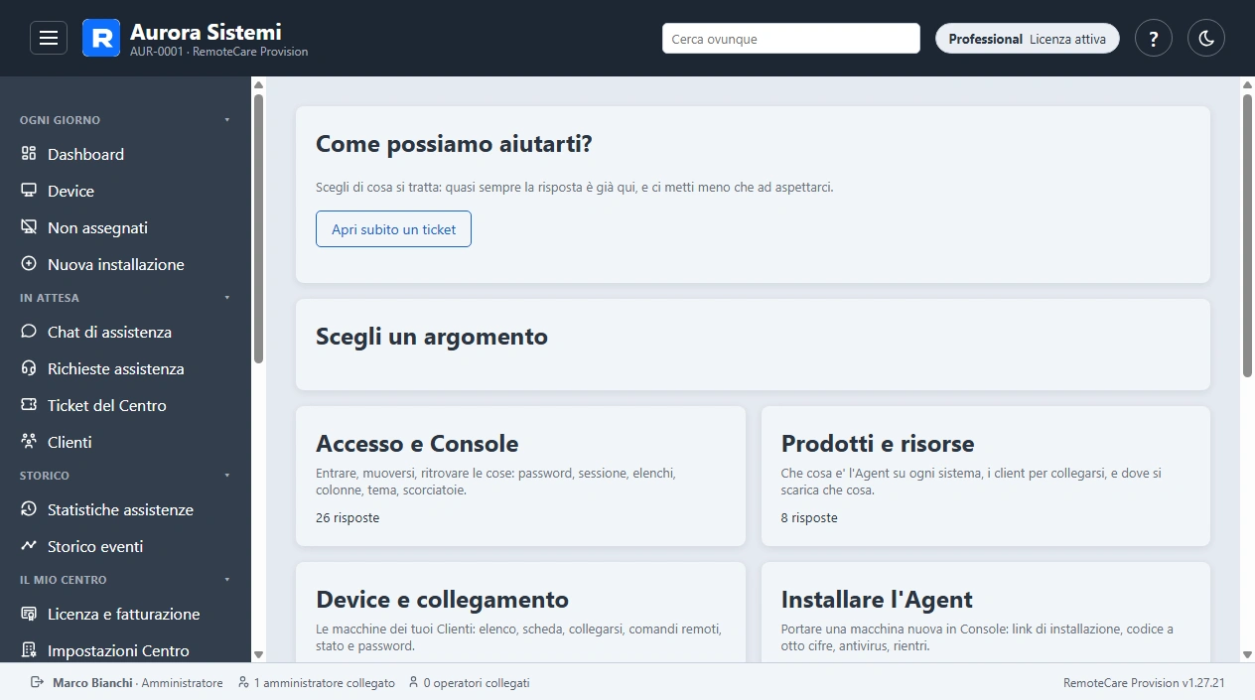Viewport: 1255px width, 700px height.
Task: Click the sidebar scrollbar thumb
Action: tap(259, 228)
